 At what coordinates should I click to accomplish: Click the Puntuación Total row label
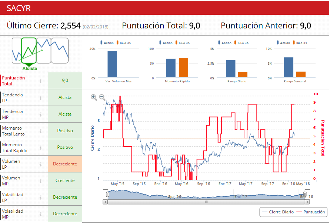point(13,81)
